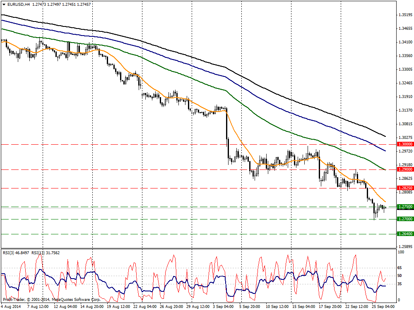The width and height of the screenshot is (414, 310).
Task: Select the red 1.29000 level label
Action: tap(404, 169)
